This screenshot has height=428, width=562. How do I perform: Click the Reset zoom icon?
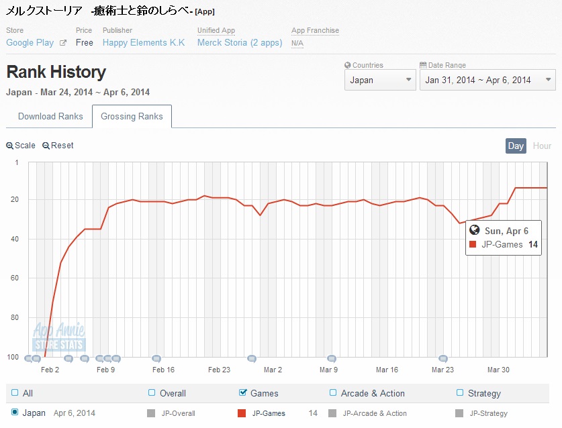click(46, 146)
